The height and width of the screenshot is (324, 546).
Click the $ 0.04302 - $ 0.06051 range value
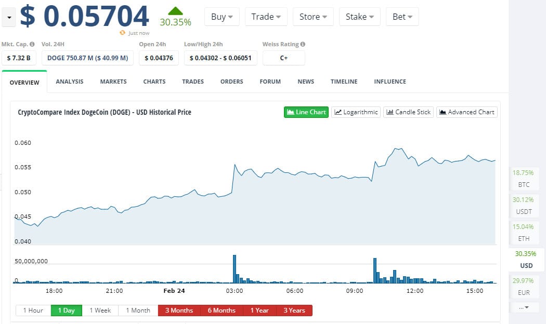[220, 58]
